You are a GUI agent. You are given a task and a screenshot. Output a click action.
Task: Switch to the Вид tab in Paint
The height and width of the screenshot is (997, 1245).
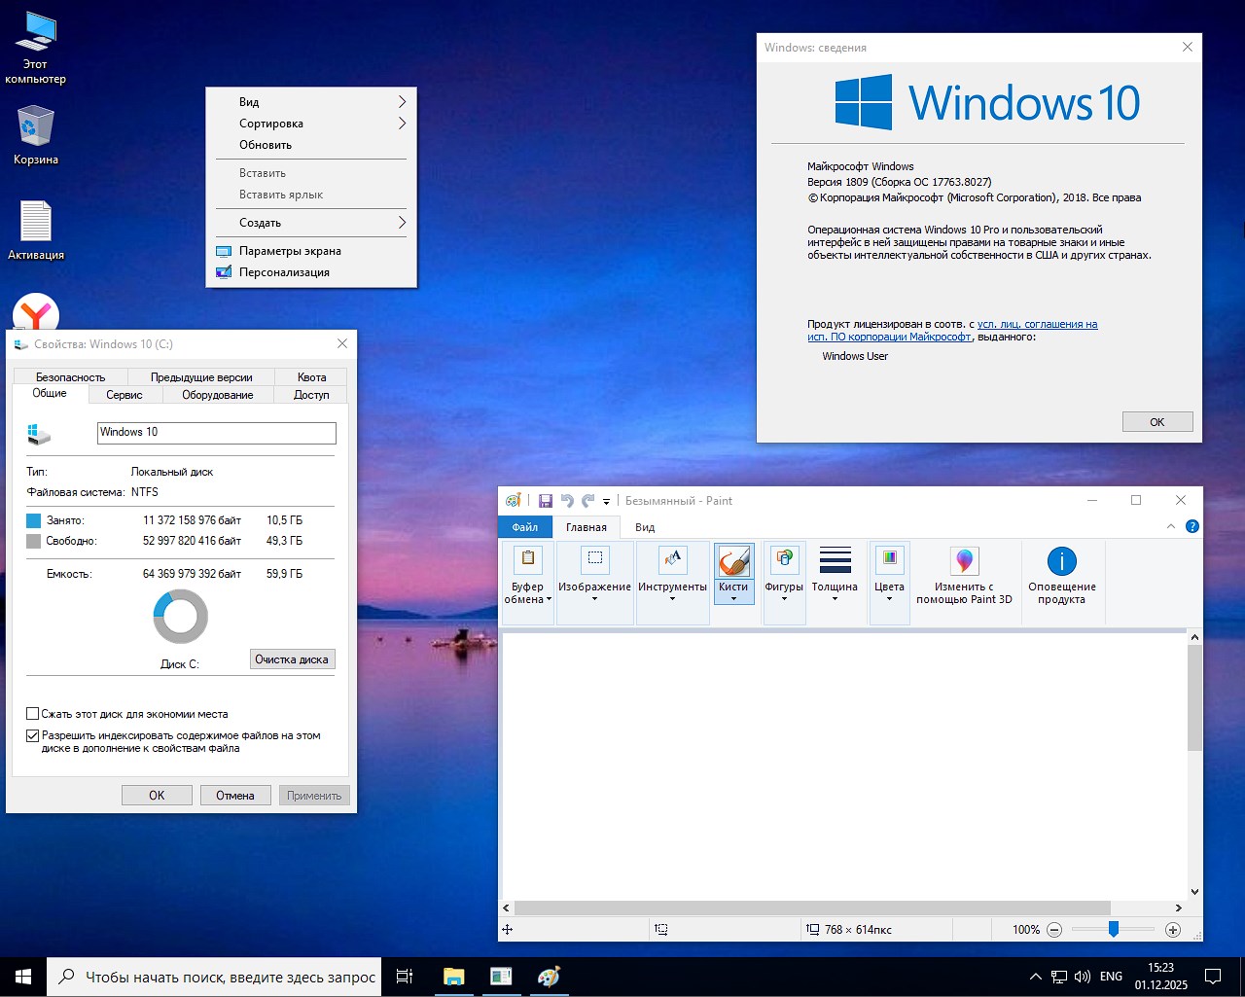[x=644, y=526]
